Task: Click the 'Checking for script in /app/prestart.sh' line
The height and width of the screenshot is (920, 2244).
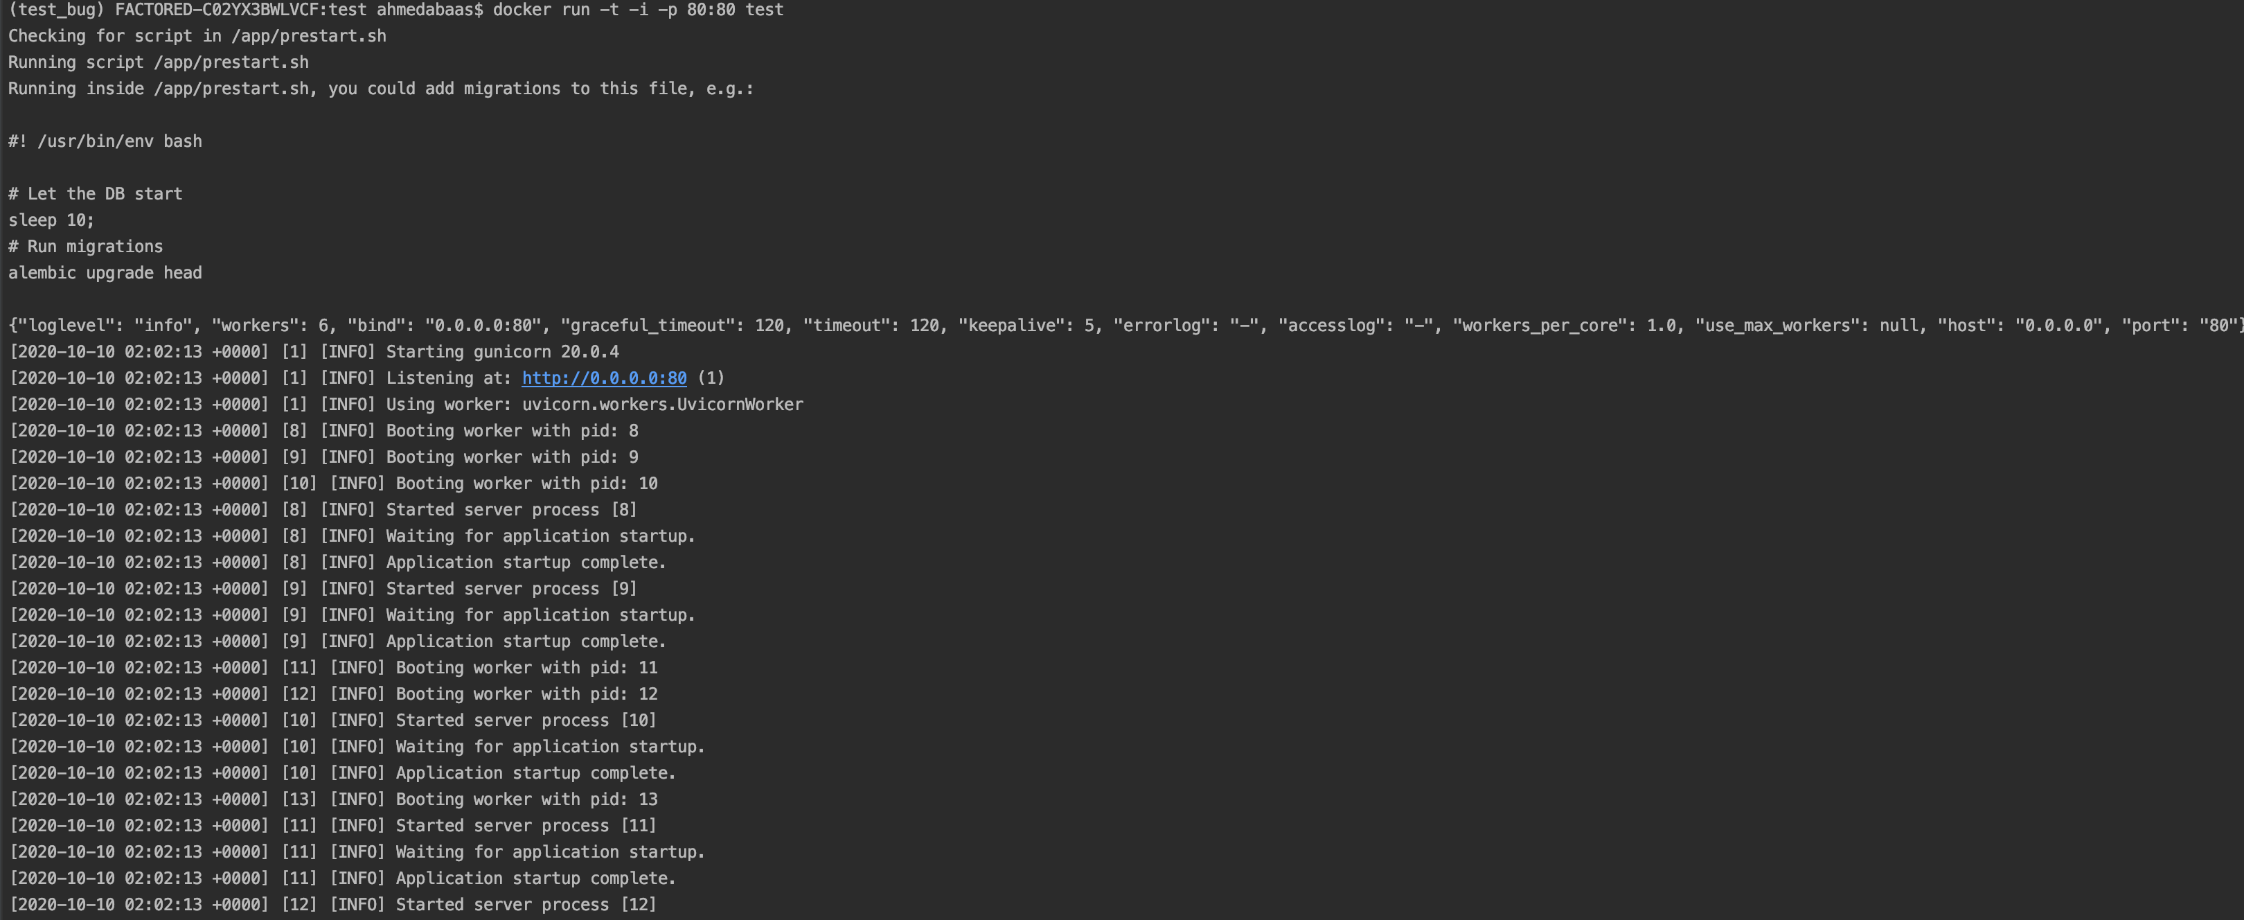Action: pos(197,36)
